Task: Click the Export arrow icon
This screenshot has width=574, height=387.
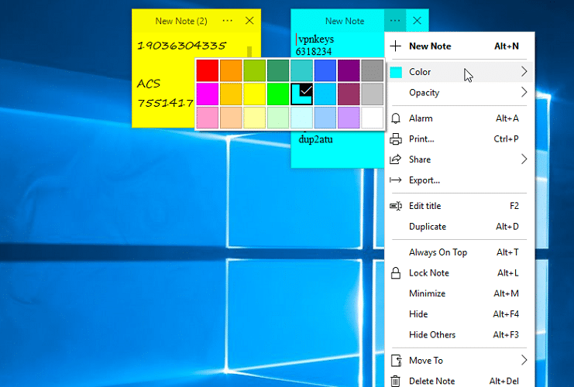Action: pyautogui.click(x=395, y=180)
